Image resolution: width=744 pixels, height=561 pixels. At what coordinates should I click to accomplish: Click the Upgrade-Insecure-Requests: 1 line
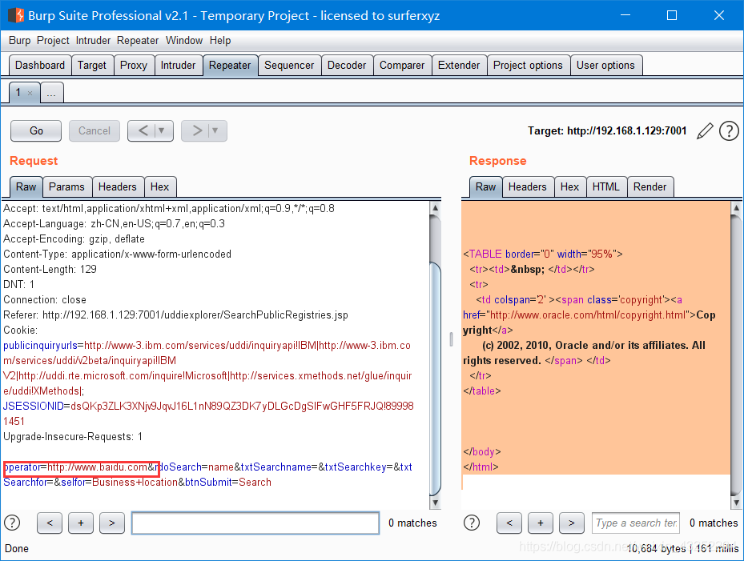click(73, 437)
